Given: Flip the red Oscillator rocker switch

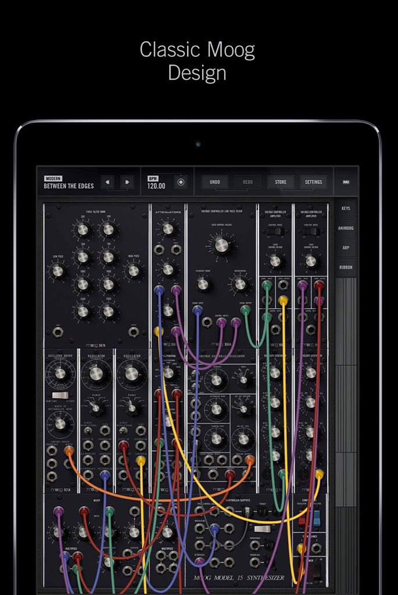Looking at the screenshot, I should tap(302, 518).
